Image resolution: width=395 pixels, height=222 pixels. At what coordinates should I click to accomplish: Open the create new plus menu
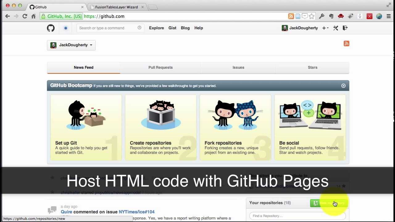pyautogui.click(x=325, y=28)
